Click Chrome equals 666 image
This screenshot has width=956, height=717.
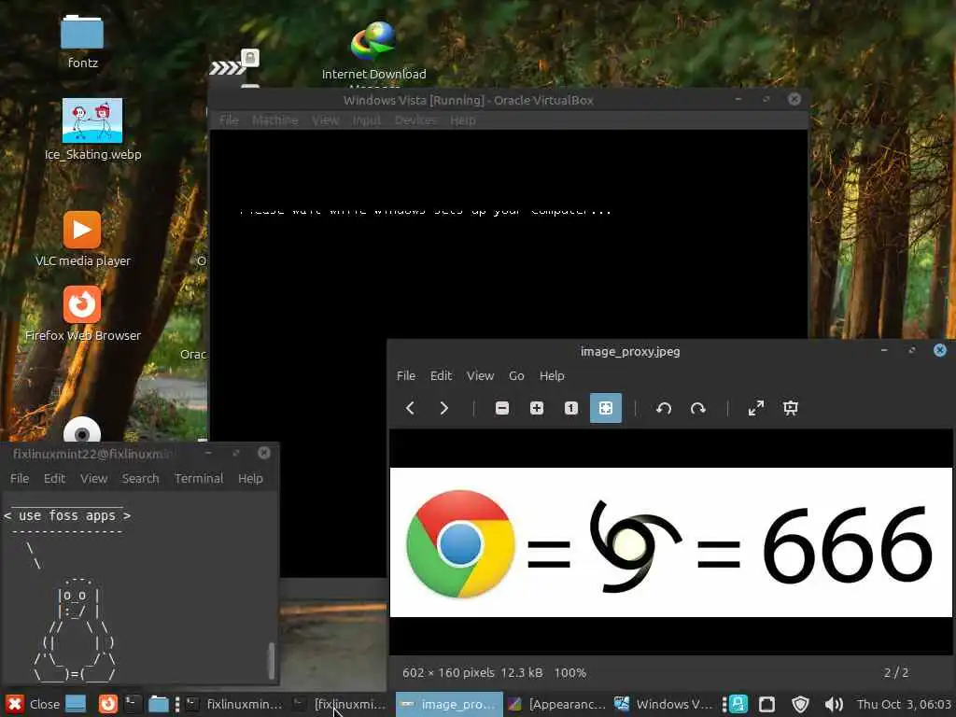670,542
